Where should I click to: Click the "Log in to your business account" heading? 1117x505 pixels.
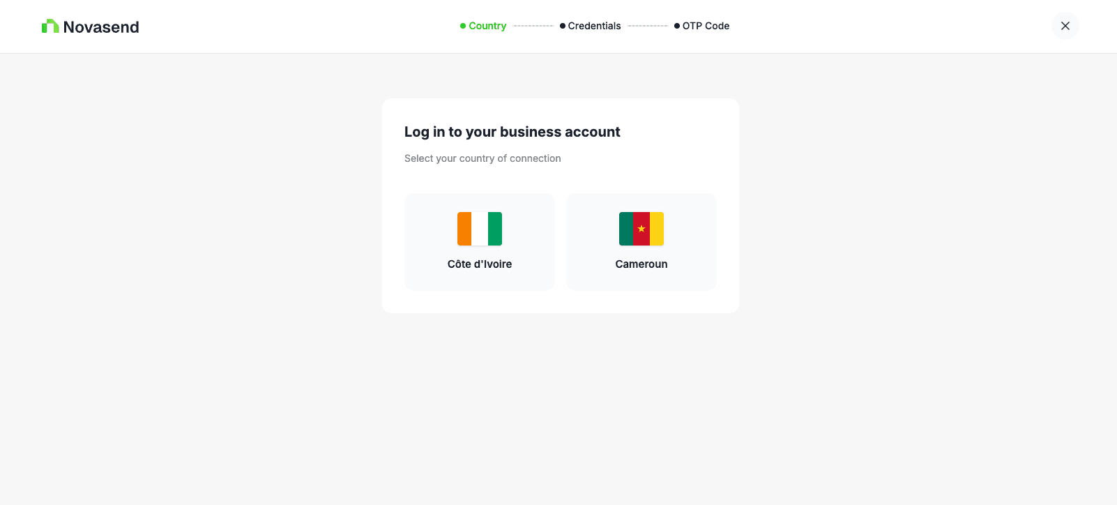pos(512,132)
